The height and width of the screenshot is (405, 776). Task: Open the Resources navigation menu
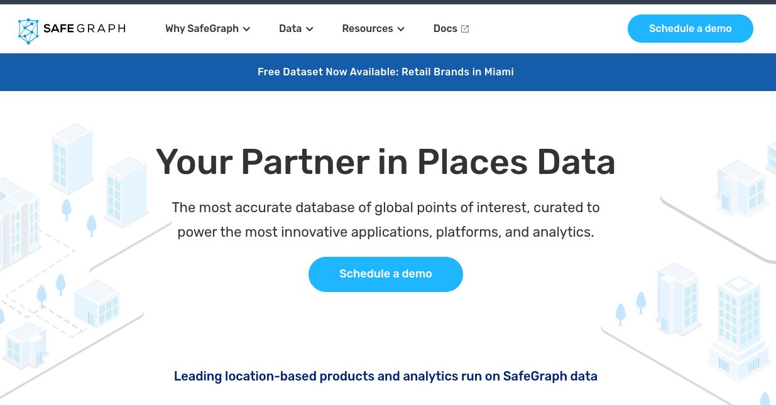click(x=368, y=29)
